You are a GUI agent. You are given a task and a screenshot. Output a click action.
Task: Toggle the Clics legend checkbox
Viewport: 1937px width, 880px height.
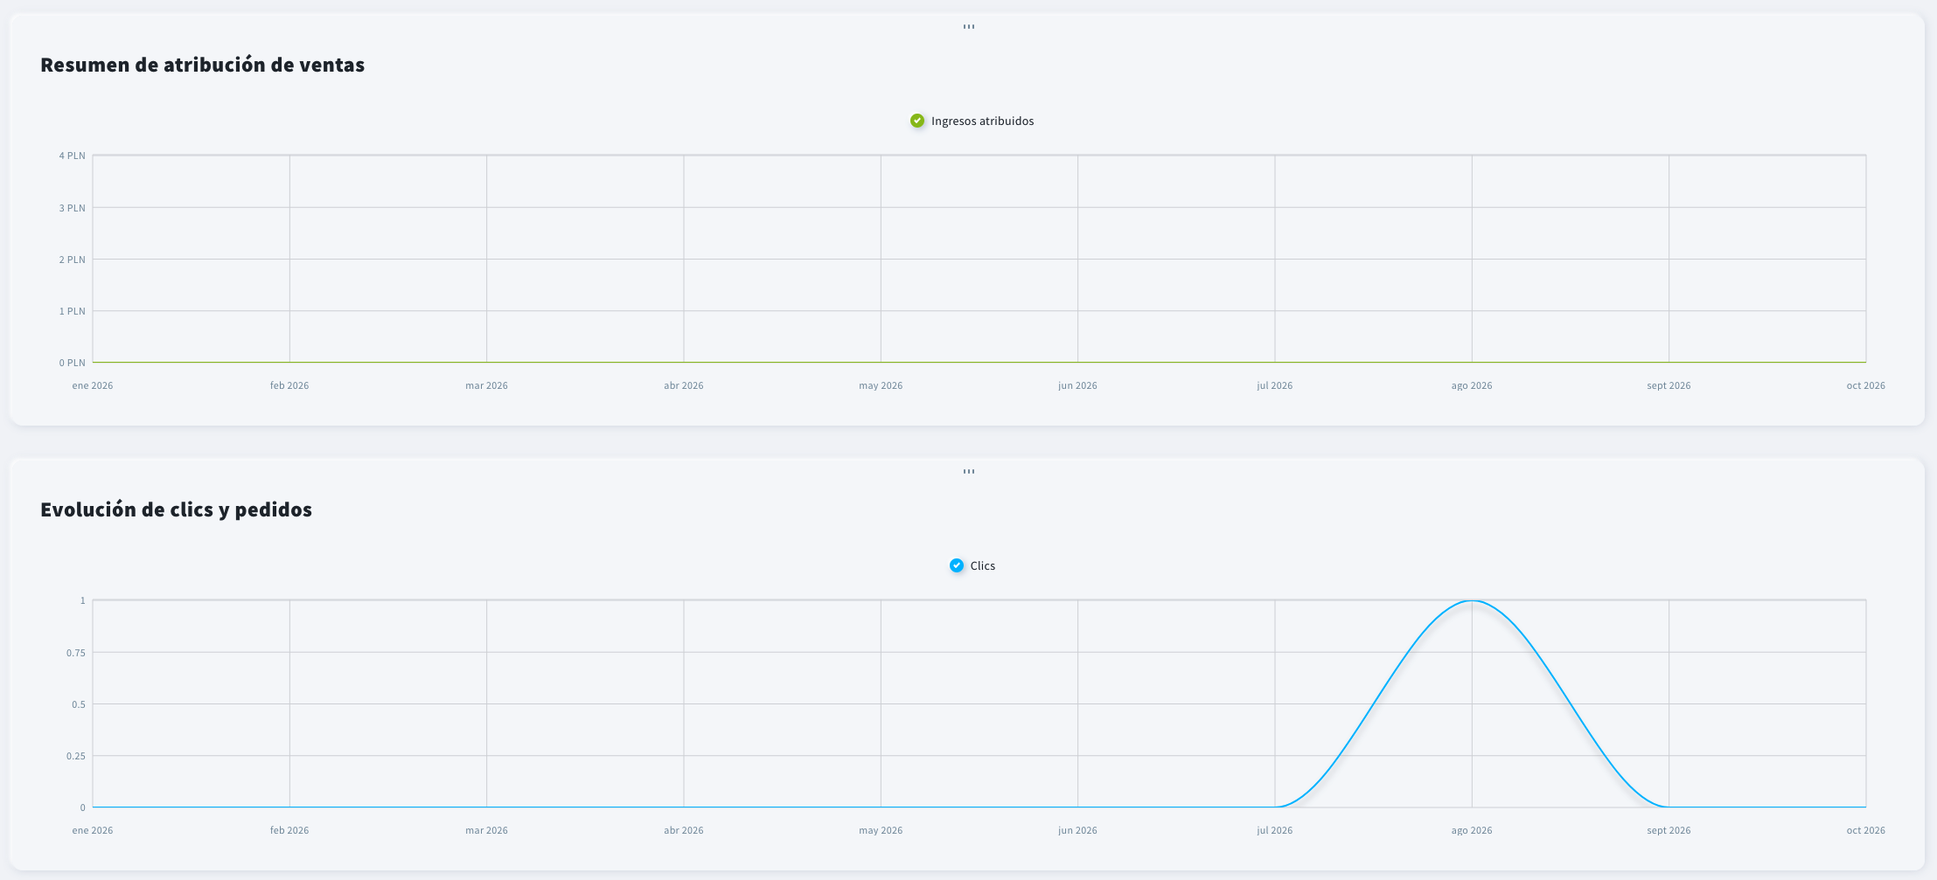point(957,565)
